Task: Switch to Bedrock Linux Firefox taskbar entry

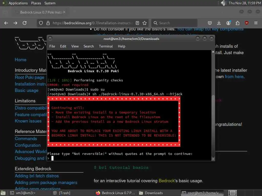Action: 116,193
